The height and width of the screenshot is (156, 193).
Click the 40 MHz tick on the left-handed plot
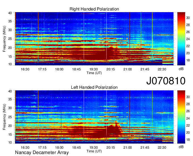(10, 91)
